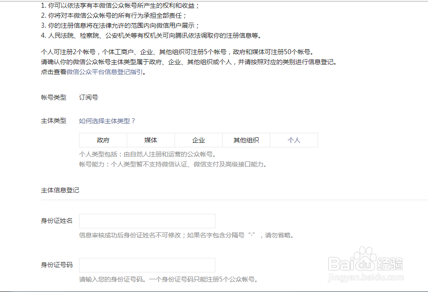This screenshot has height=292, width=428.
Task: Click the line starting 个人类型包括
Action: tap(148, 154)
